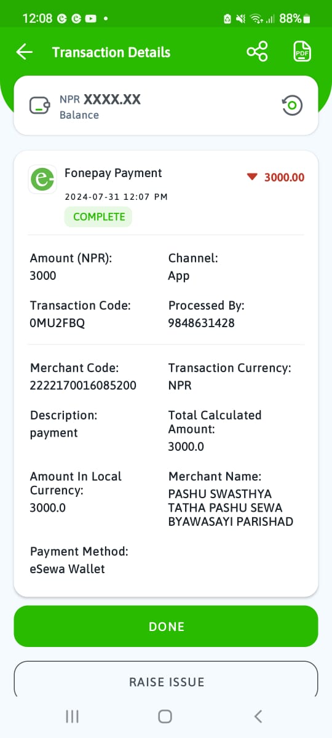
Task: Tap the wallet balance icon
Action: pos(40,106)
